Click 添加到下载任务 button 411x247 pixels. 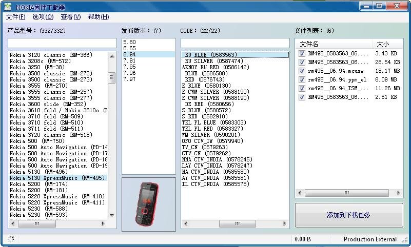349,215
